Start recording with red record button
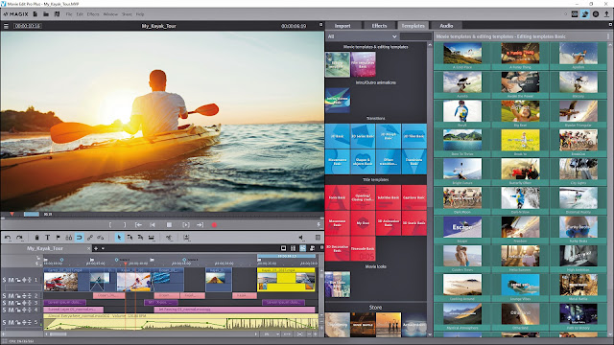614x345 pixels. coord(214,225)
